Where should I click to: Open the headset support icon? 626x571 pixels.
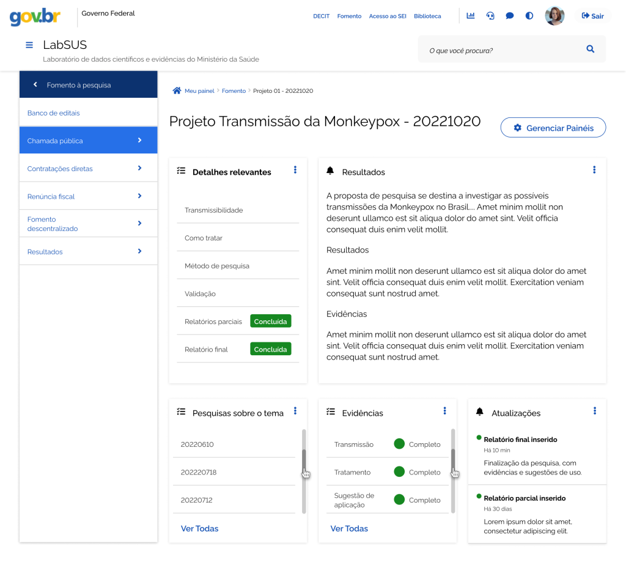(x=490, y=16)
